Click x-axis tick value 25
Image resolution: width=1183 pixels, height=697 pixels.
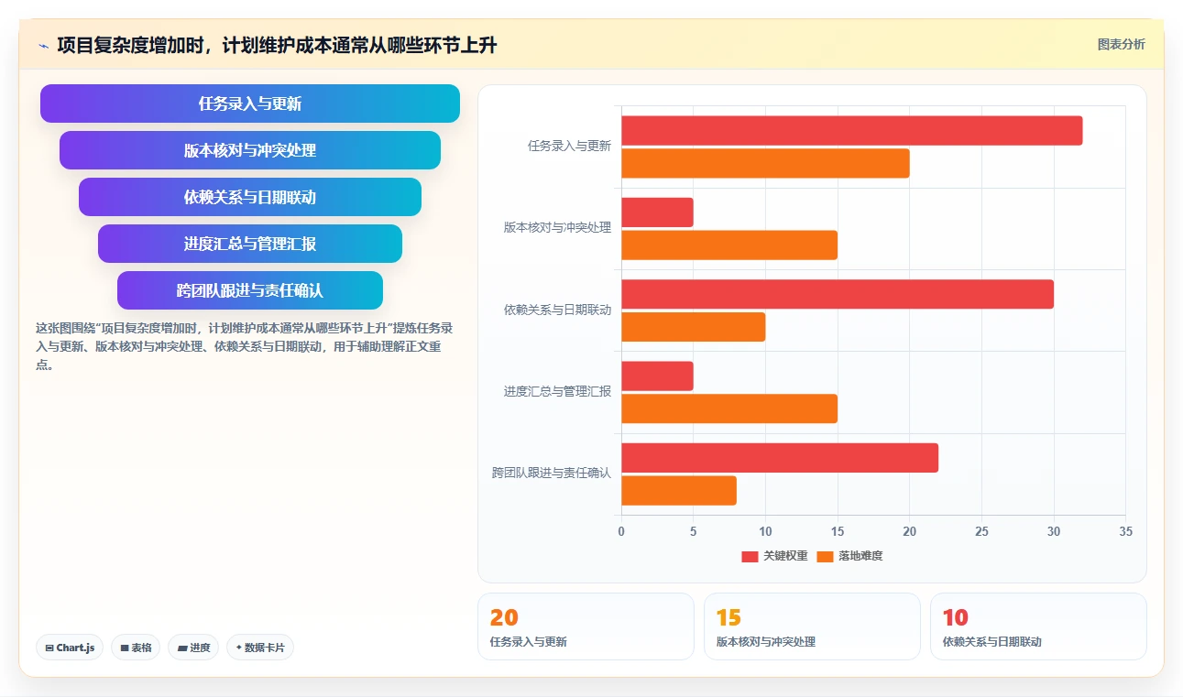coord(981,531)
